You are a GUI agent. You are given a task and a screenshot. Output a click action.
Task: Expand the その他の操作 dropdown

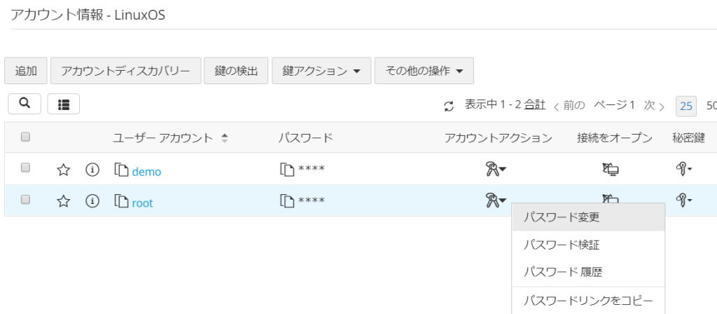[x=424, y=71]
